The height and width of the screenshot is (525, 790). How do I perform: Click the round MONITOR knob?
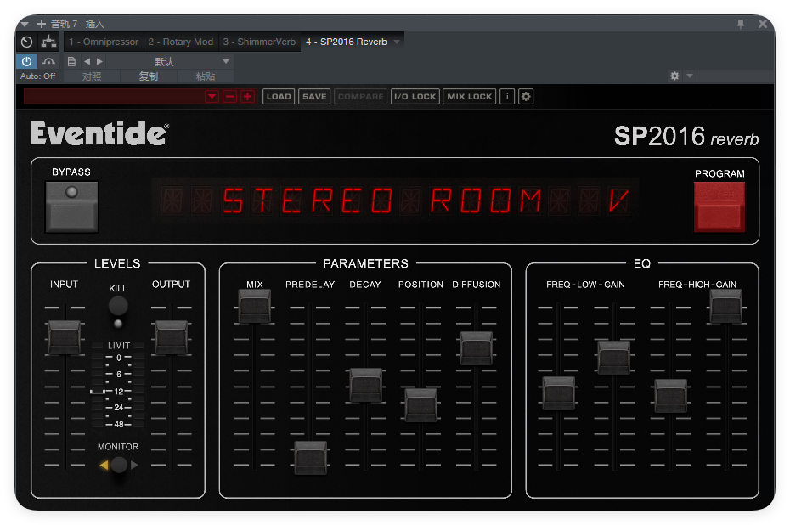pyautogui.click(x=119, y=465)
